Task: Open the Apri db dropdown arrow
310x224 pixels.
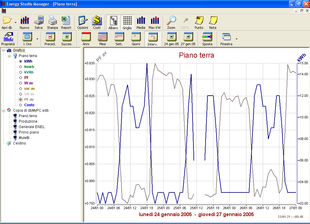Action: click(15, 22)
